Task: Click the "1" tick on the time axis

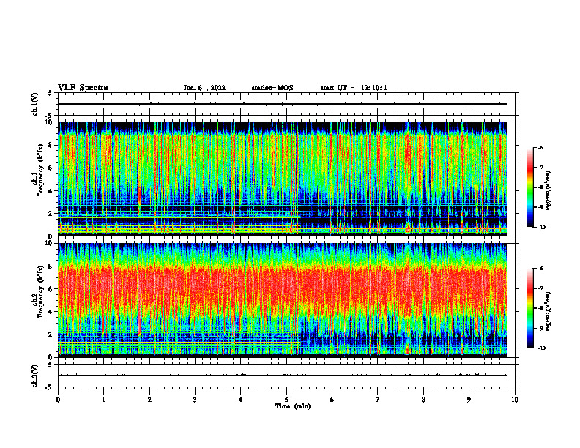Action: [103, 400]
